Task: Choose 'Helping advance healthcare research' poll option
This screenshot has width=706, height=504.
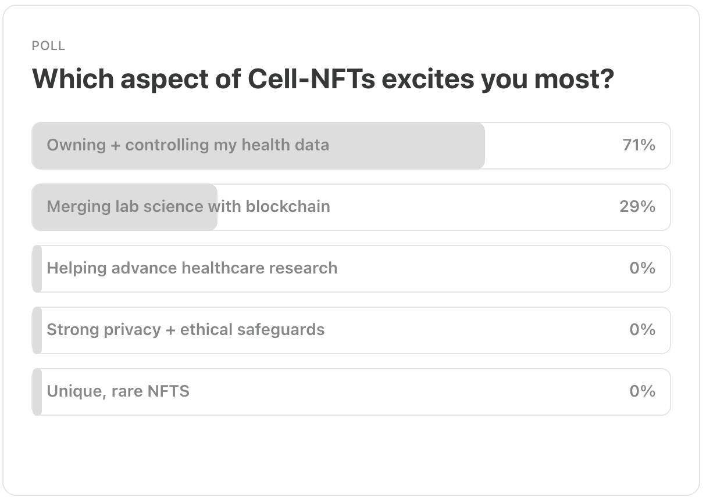Action: (351, 269)
